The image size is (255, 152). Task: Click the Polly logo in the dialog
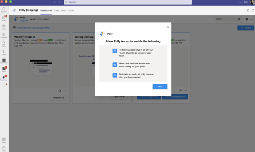102,34
